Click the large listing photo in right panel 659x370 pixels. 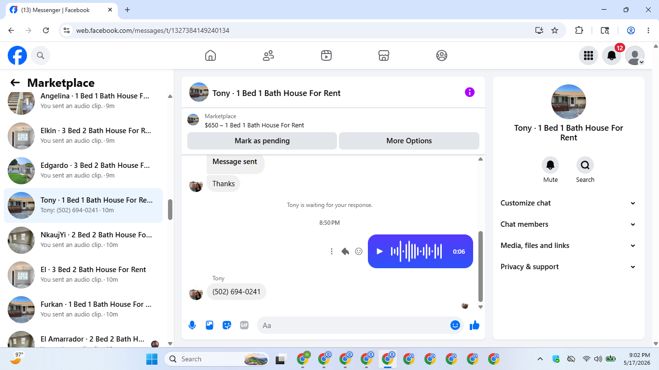pyautogui.click(x=569, y=102)
